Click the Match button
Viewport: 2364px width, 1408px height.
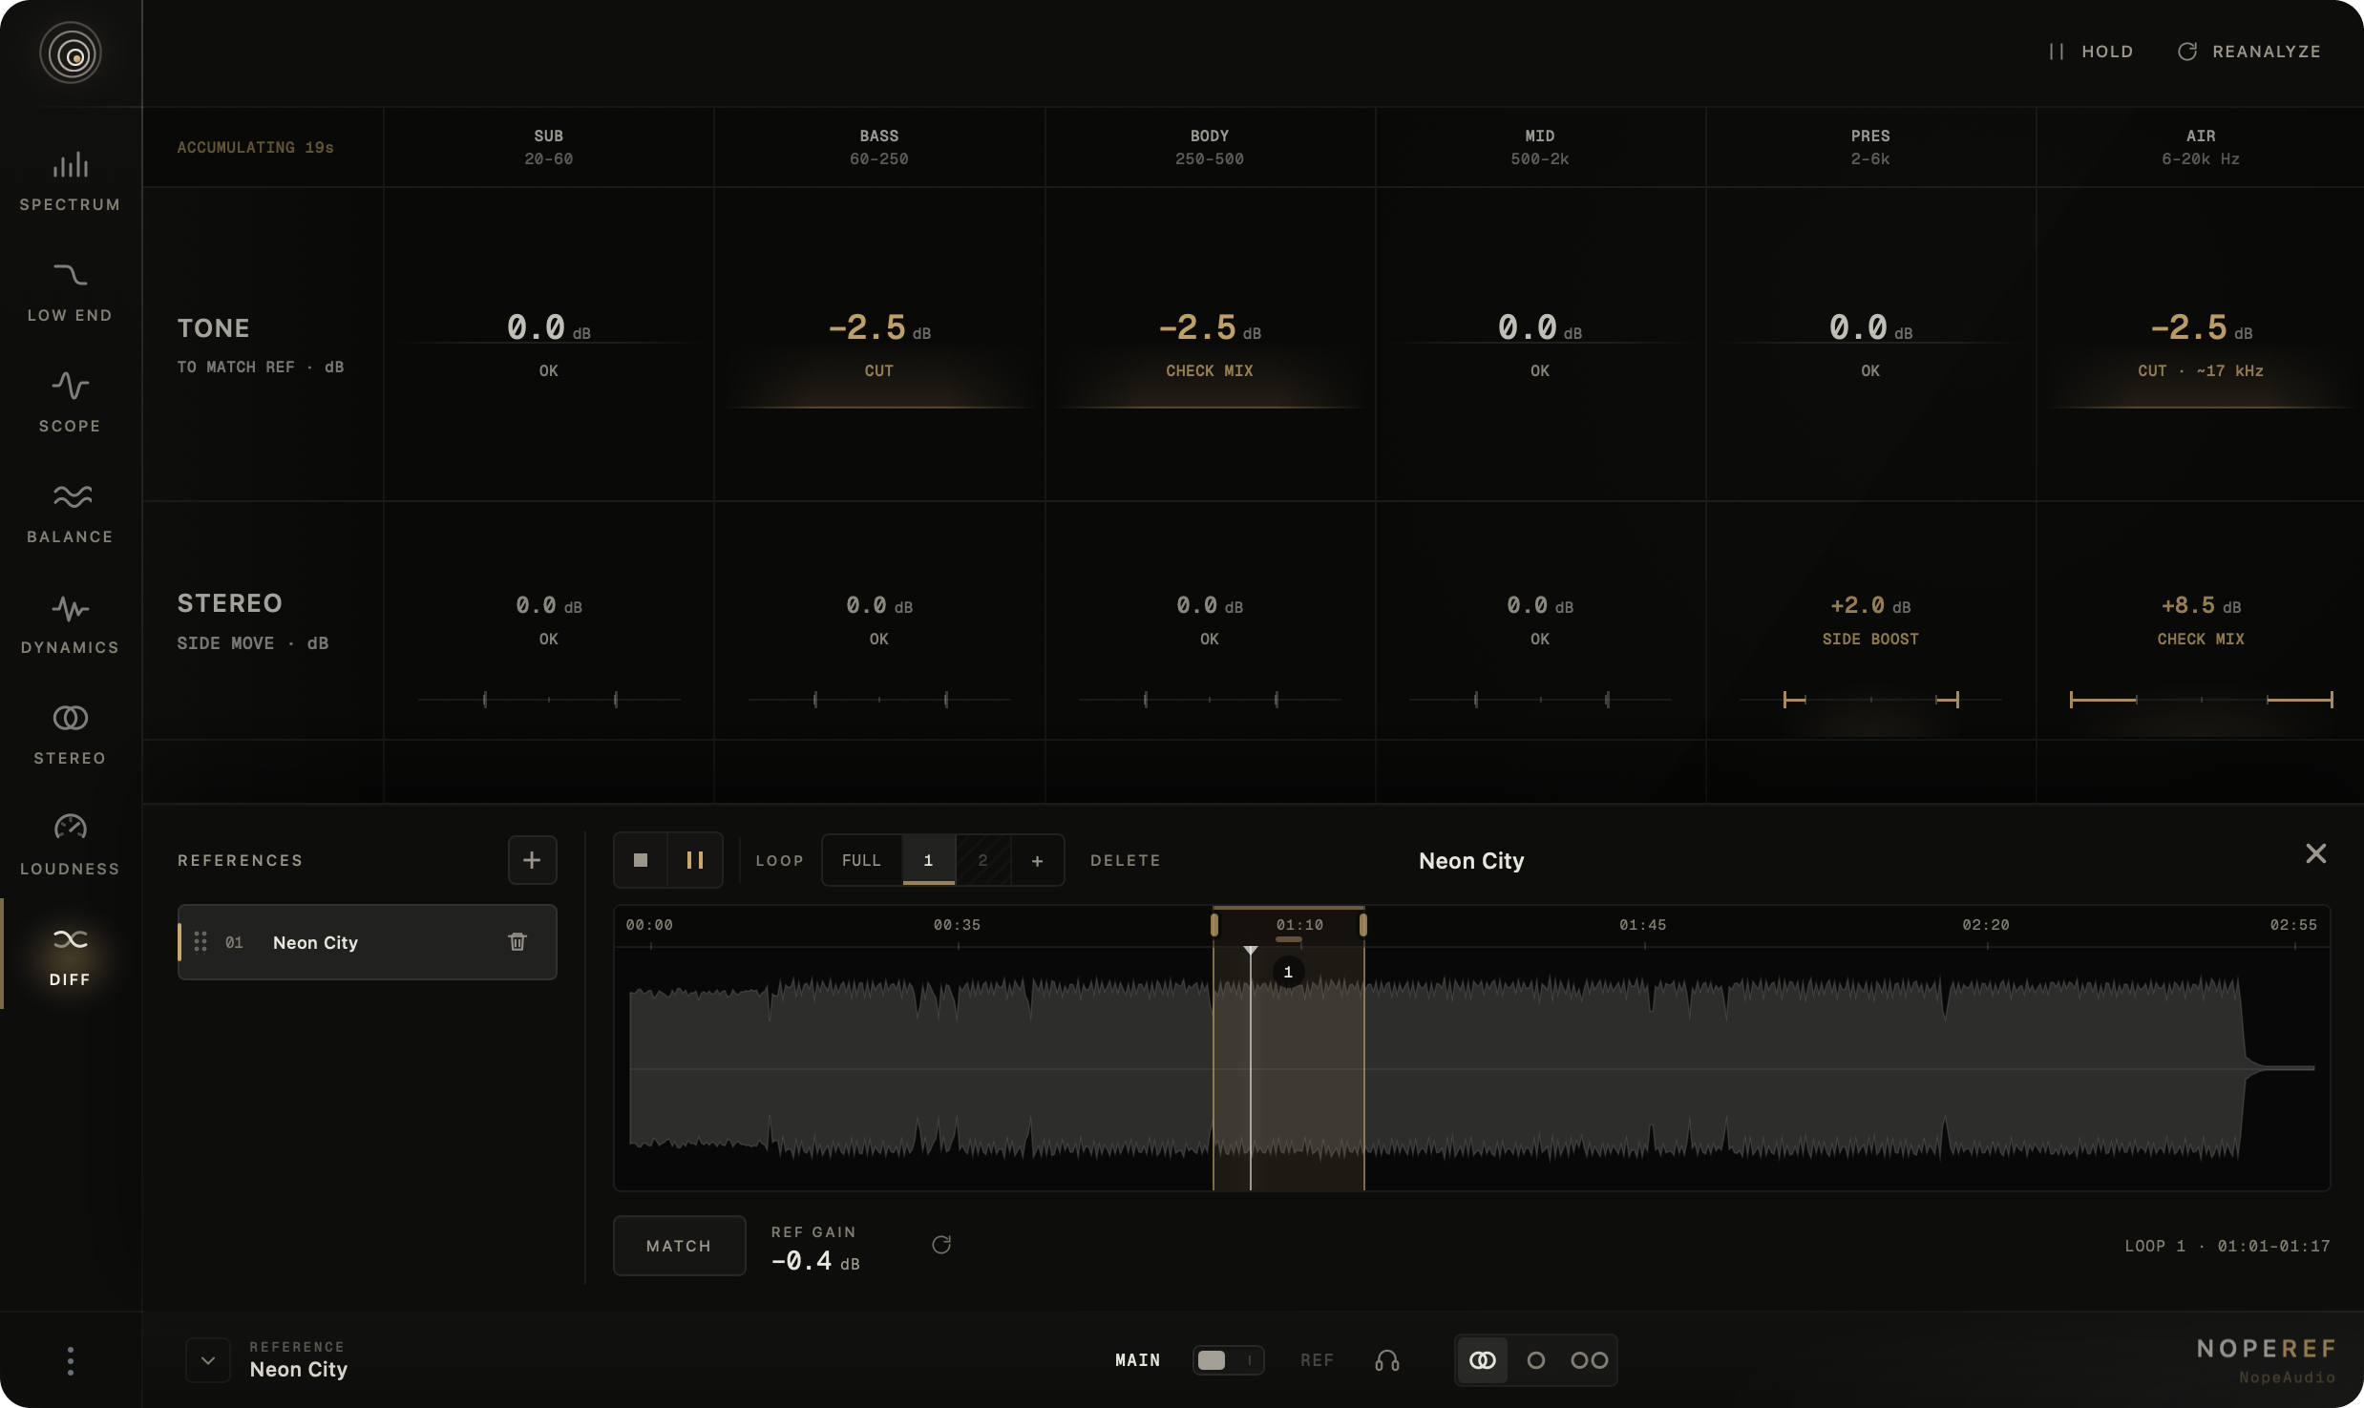[x=679, y=1246]
